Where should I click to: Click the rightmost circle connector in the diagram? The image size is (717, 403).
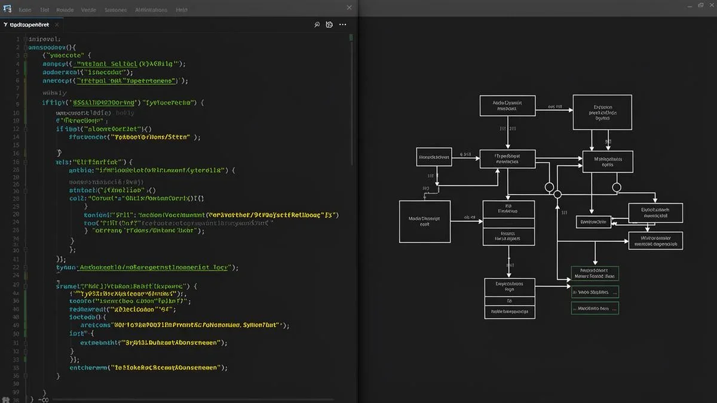tap(617, 187)
